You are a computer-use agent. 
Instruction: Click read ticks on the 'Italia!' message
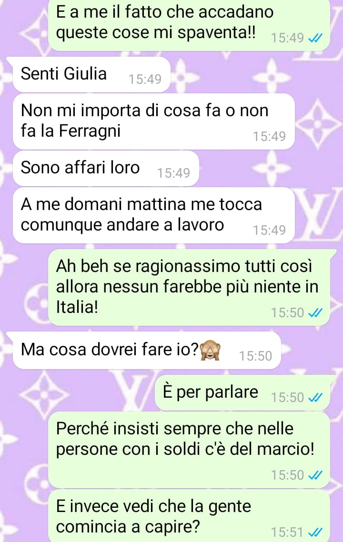315,313
